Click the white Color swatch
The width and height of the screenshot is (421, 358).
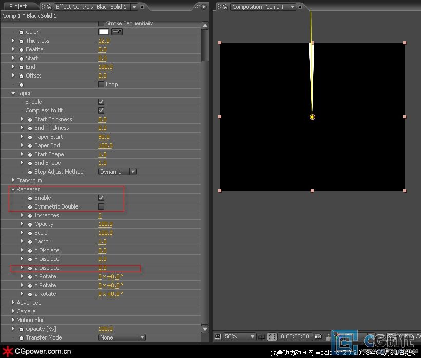pyautogui.click(x=104, y=32)
